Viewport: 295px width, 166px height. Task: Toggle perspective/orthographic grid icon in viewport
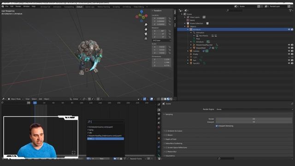point(146,38)
